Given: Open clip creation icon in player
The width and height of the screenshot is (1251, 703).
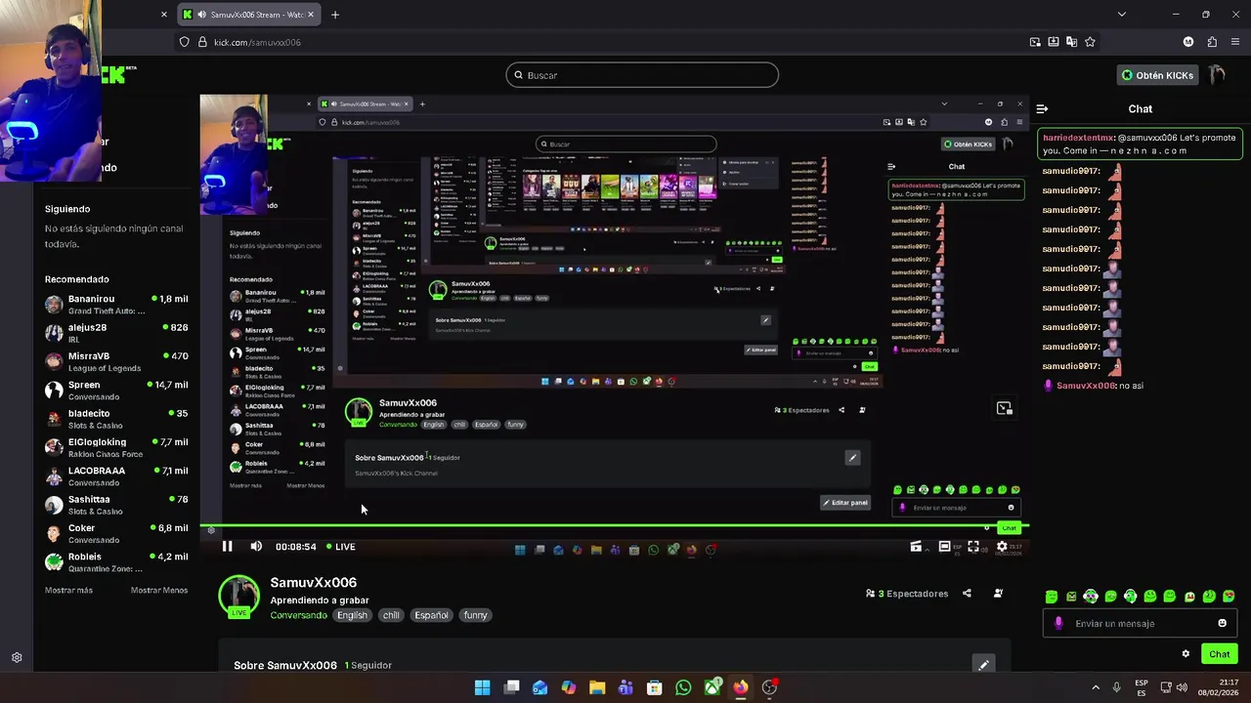Looking at the screenshot, I should [916, 547].
